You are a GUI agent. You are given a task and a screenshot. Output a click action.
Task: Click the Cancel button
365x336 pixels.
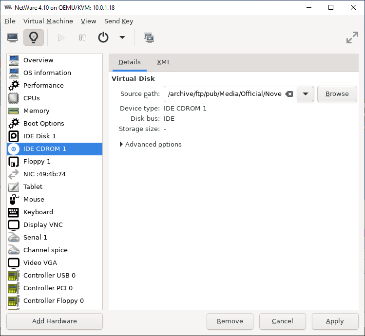point(283,321)
